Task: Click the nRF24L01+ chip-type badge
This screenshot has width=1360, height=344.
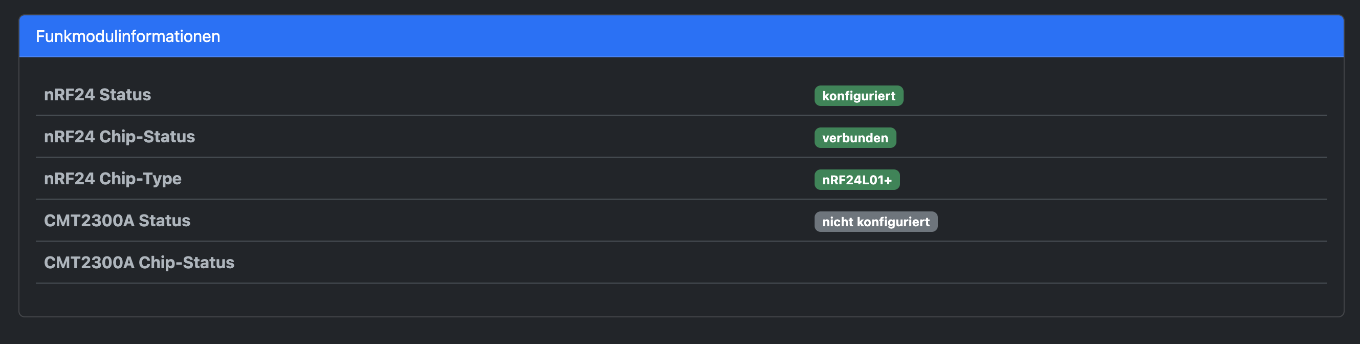Action: (858, 180)
